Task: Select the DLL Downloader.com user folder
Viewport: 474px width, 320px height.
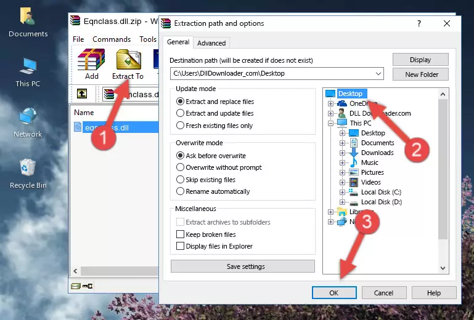Action: pos(380,113)
